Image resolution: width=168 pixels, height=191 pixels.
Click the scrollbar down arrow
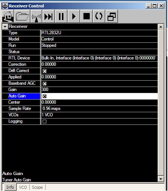coord(161,179)
